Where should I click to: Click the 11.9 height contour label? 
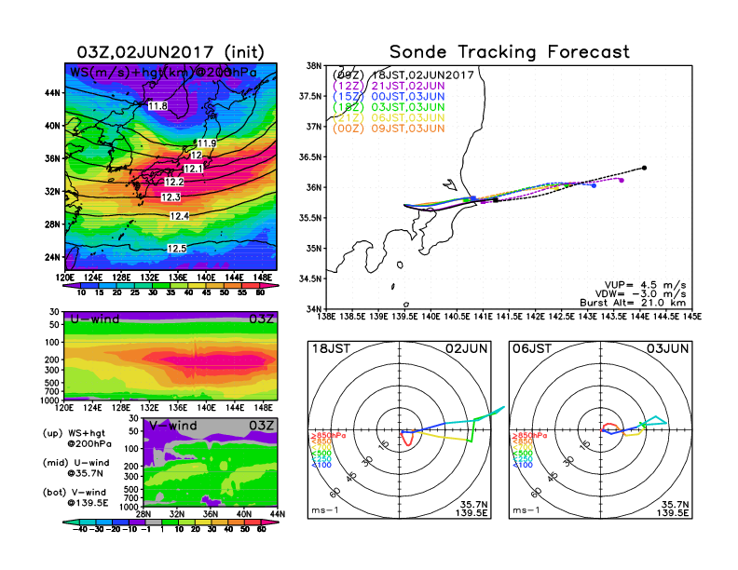207,143
